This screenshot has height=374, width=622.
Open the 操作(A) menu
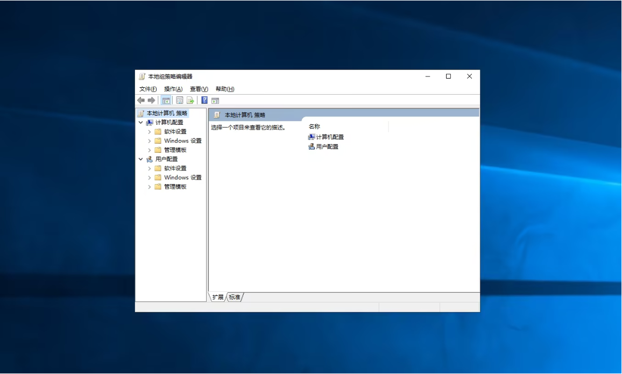click(173, 89)
